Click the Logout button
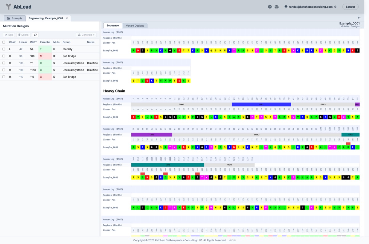The image size is (369, 244). [350, 7]
